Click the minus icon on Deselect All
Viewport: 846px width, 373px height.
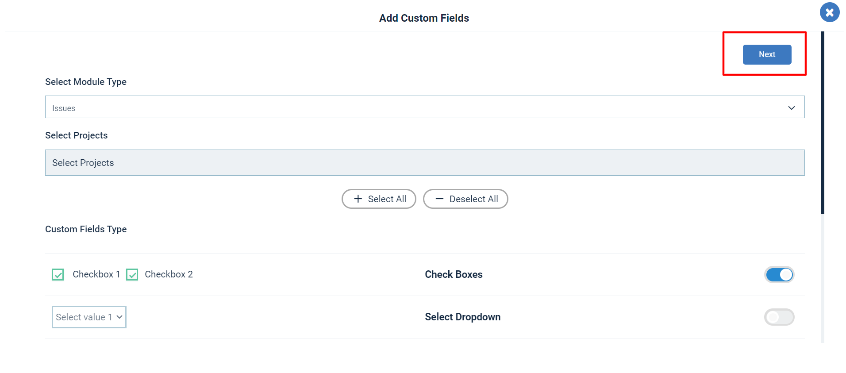pyautogui.click(x=439, y=199)
